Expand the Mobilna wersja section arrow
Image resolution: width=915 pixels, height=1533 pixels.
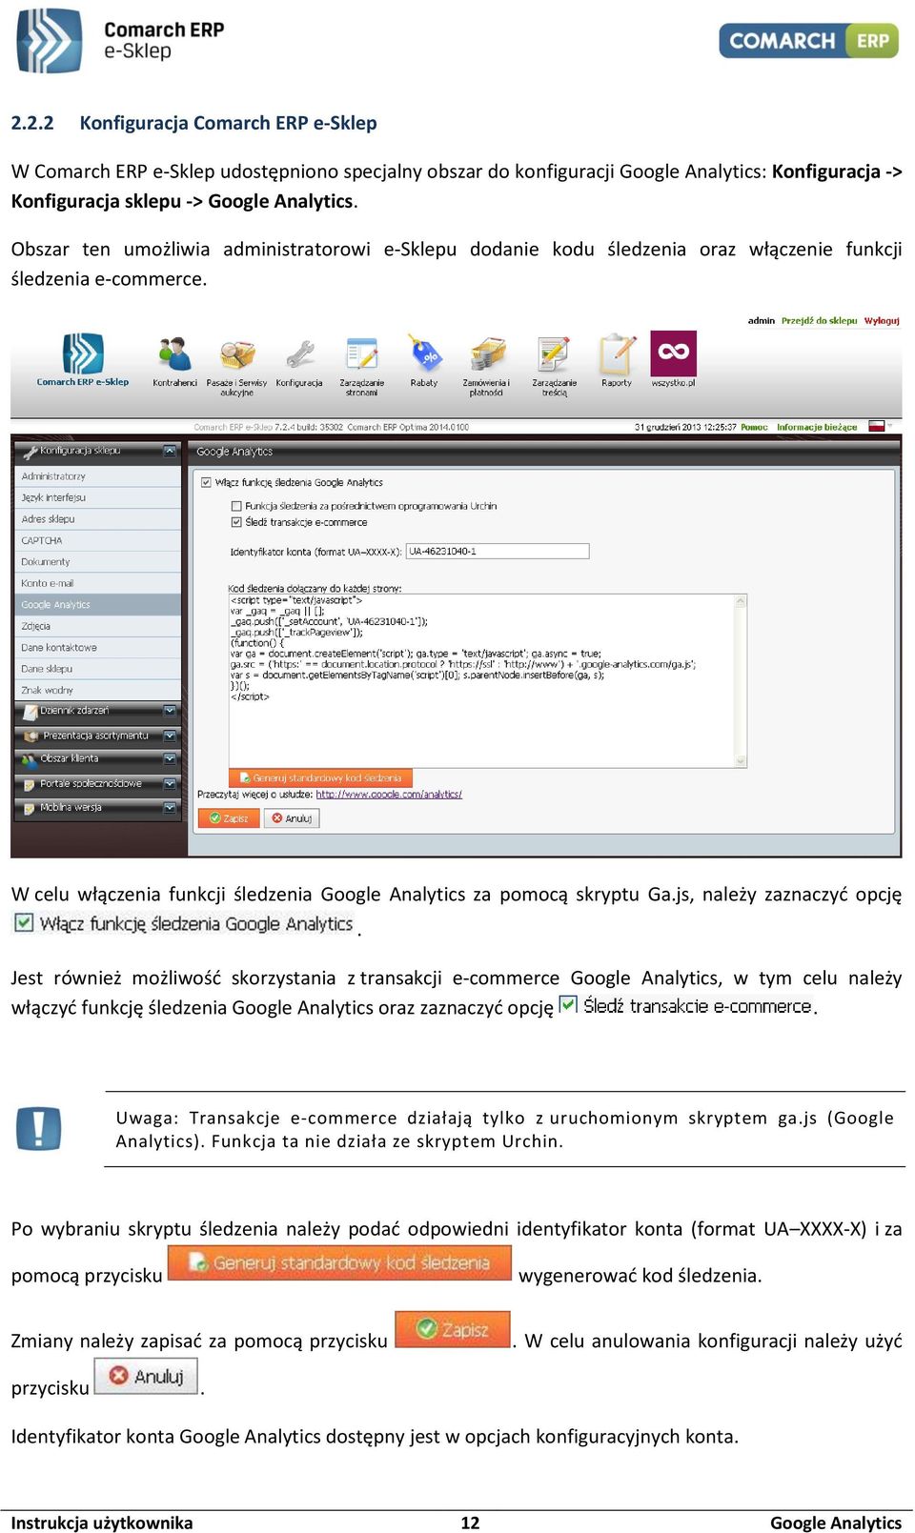point(170,807)
